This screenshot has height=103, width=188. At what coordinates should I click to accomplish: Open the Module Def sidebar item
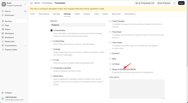[x=14, y=42]
